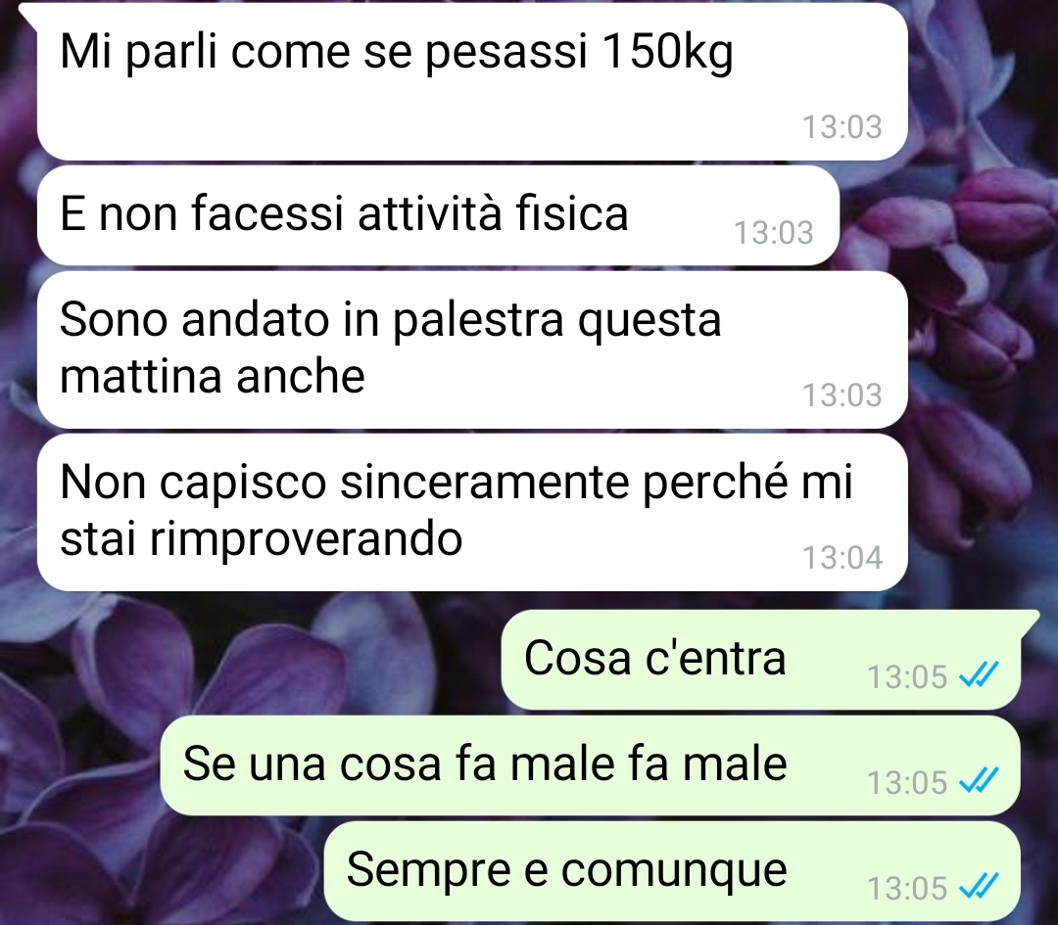Tap the read ticks on 'Se una cosa fa male fa male'

coord(979,781)
